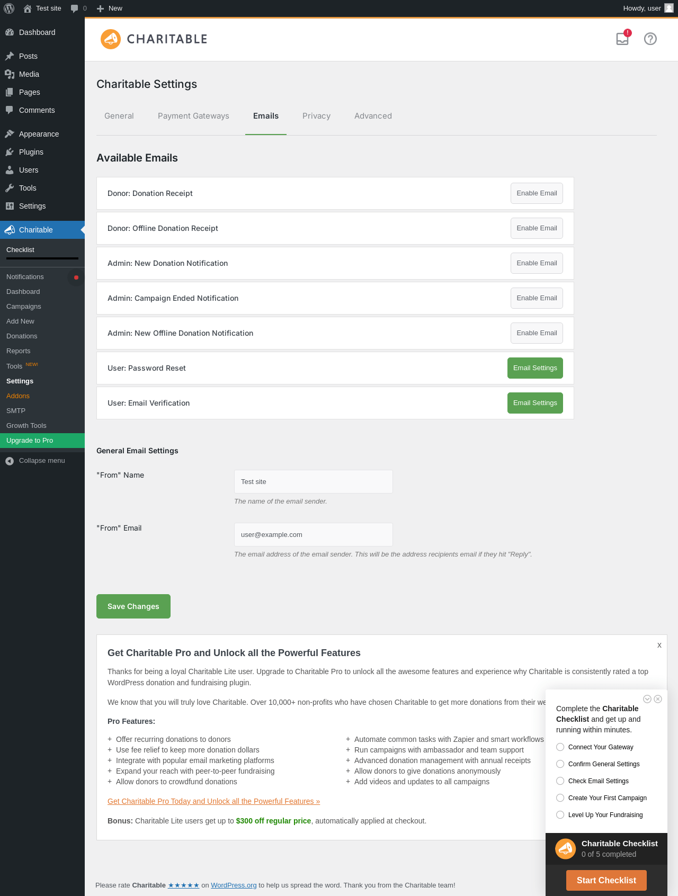This screenshot has width=678, height=896.
Task: Click the Start Checklist button
Action: (x=606, y=880)
